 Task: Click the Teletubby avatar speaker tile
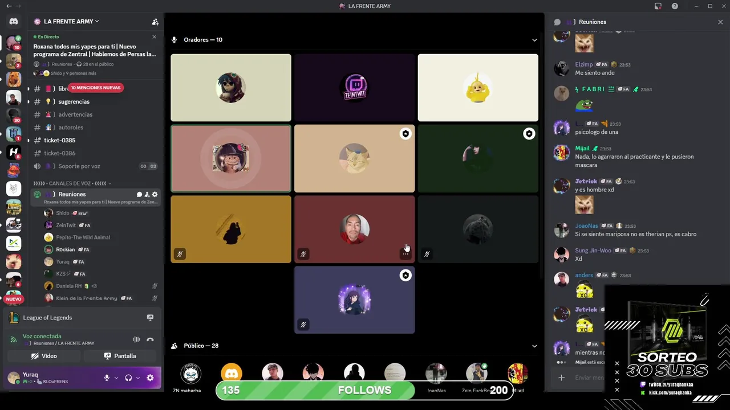[478, 88]
